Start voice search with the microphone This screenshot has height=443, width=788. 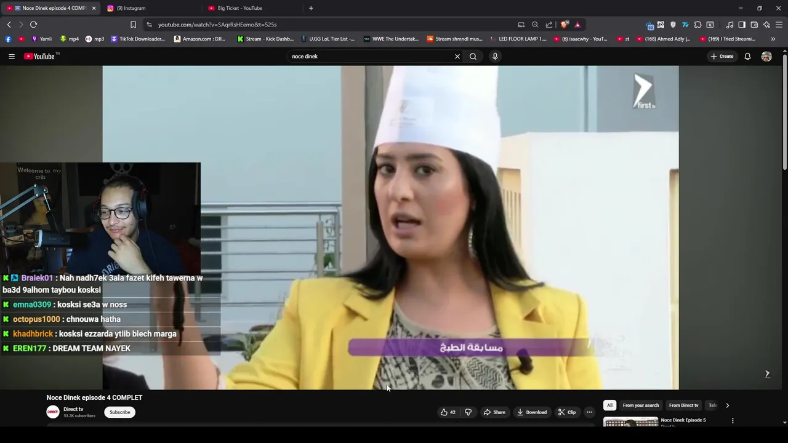[x=495, y=56]
